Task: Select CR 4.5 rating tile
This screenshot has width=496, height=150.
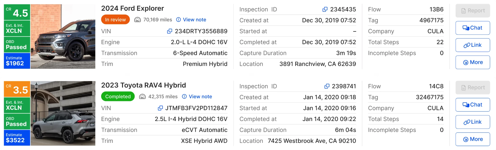Action: 17,12
